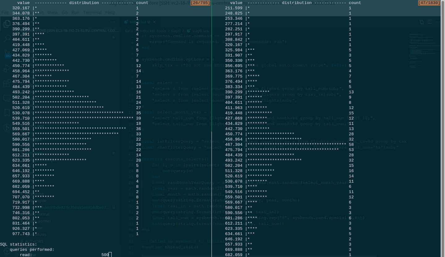445x257 pixels.
Task: Click the slapit breadcrumb segment
Action: pyautogui.click(x=176, y=31)
